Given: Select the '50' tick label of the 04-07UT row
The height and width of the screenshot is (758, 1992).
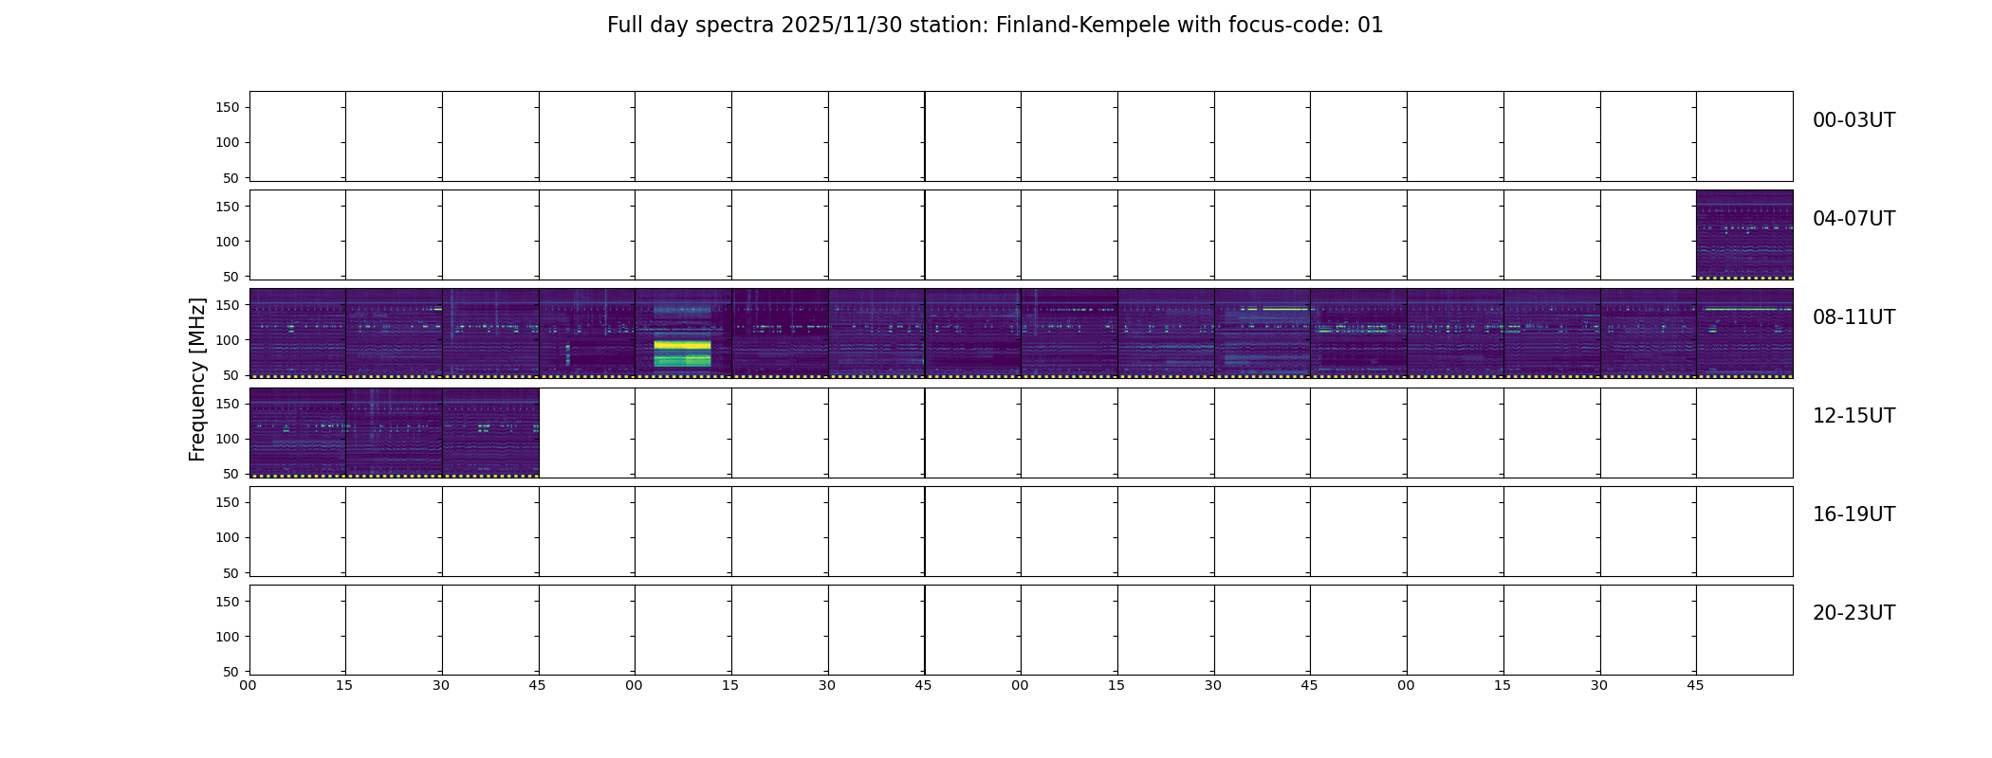Looking at the screenshot, I should (x=231, y=277).
